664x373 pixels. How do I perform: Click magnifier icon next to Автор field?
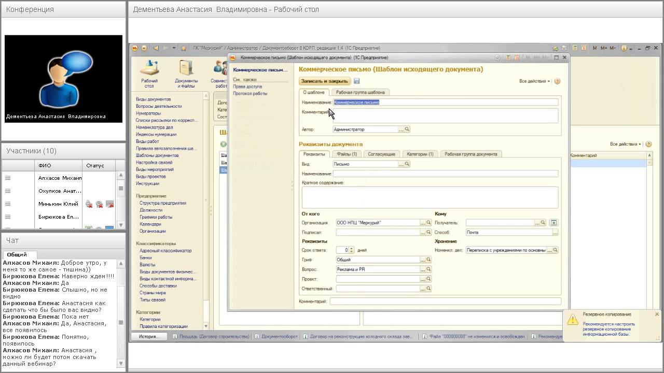click(407, 130)
